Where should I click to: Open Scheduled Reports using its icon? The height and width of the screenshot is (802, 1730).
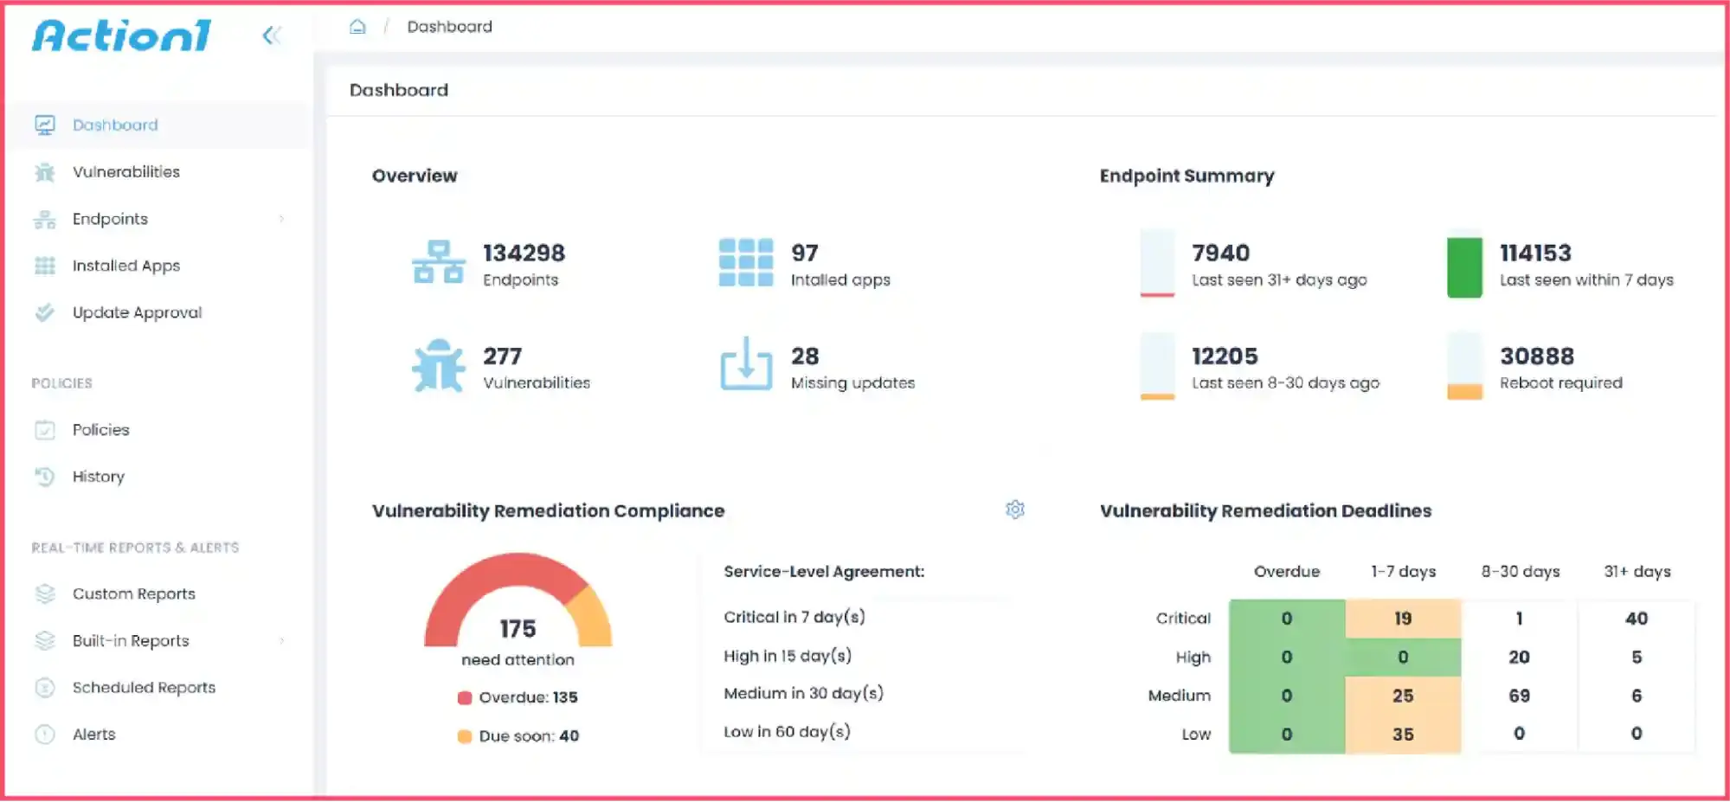pyautogui.click(x=45, y=687)
